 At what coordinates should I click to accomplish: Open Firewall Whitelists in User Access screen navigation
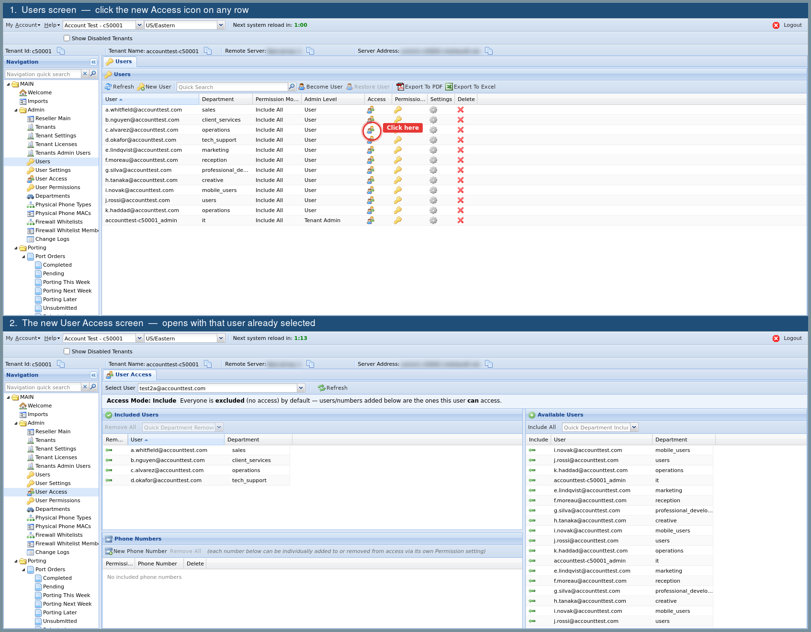pyautogui.click(x=59, y=535)
